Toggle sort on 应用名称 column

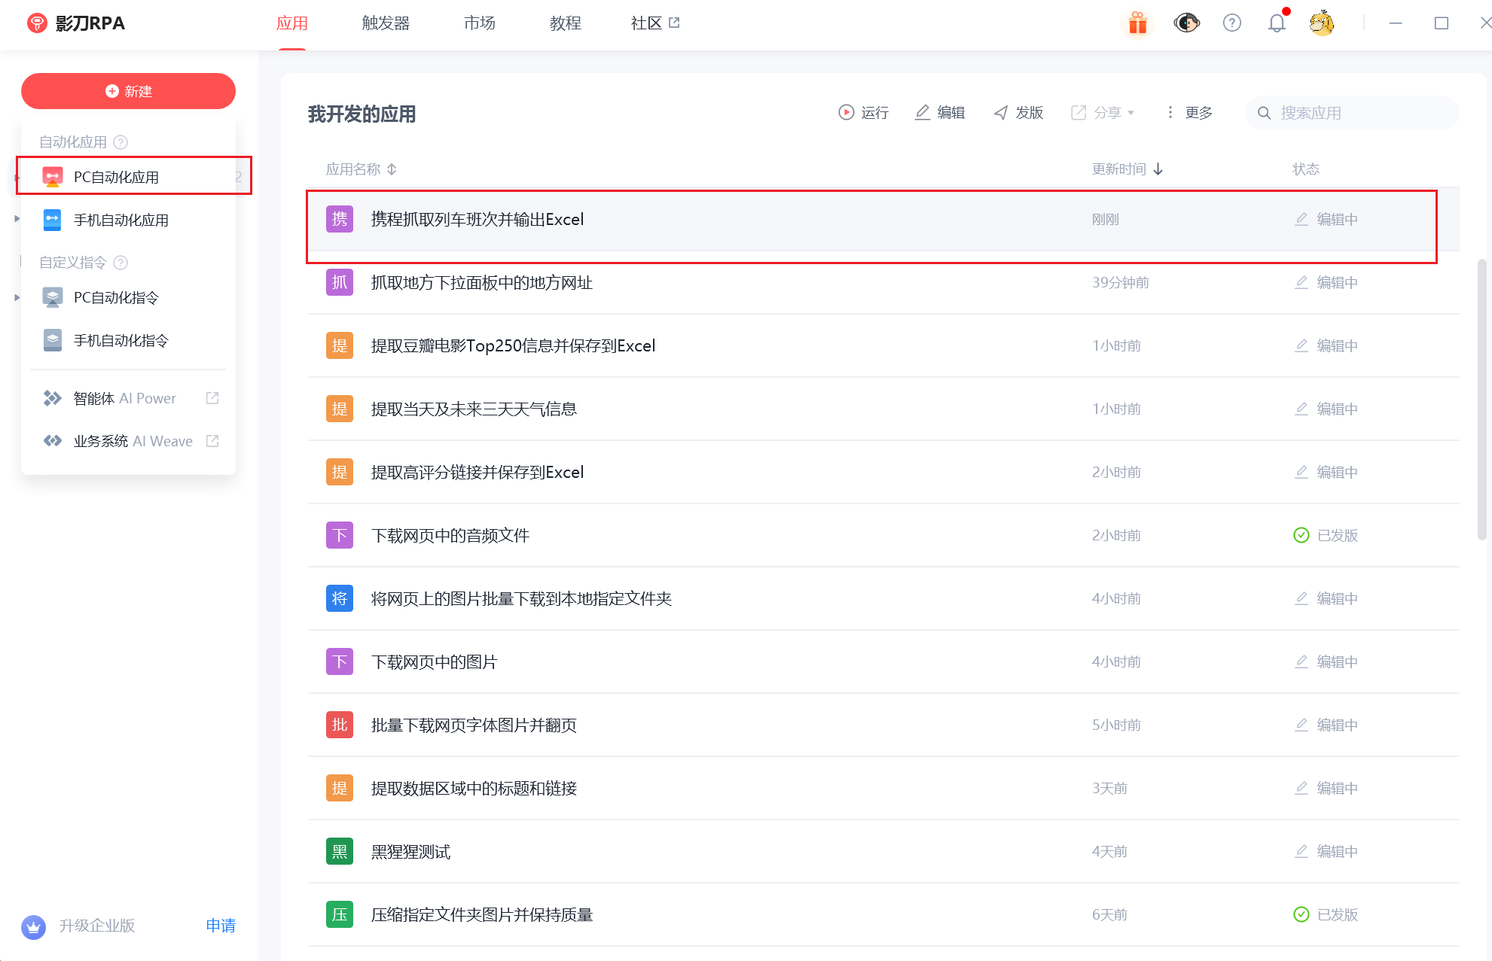pyautogui.click(x=392, y=169)
